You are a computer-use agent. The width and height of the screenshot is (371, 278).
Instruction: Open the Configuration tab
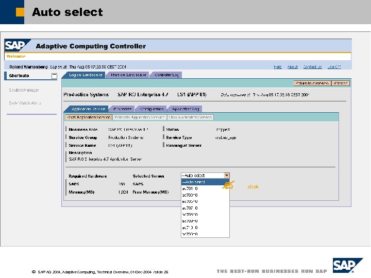click(151, 109)
